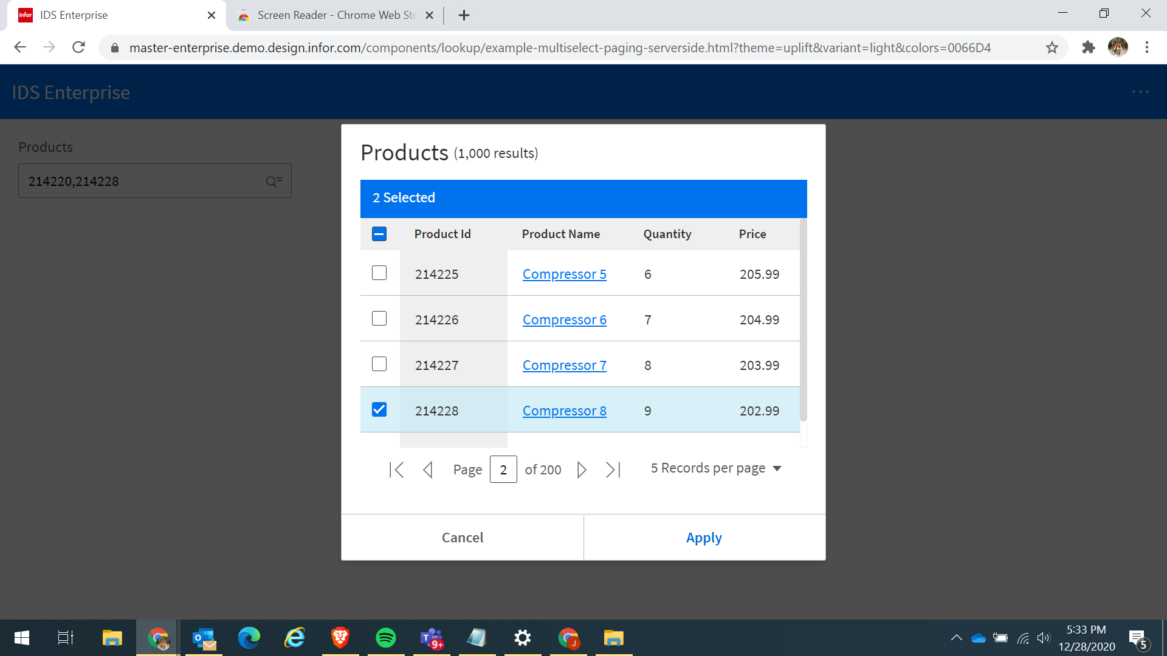Sort by the Price column header
The image size is (1167, 656).
[752, 234]
